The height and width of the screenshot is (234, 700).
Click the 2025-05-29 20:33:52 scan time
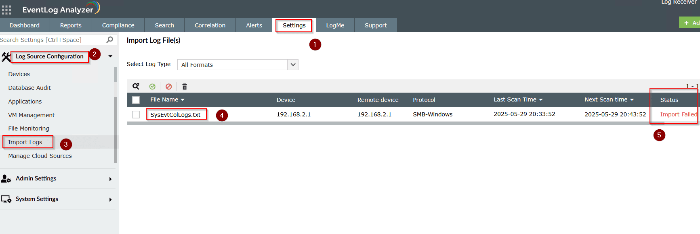click(x=524, y=114)
